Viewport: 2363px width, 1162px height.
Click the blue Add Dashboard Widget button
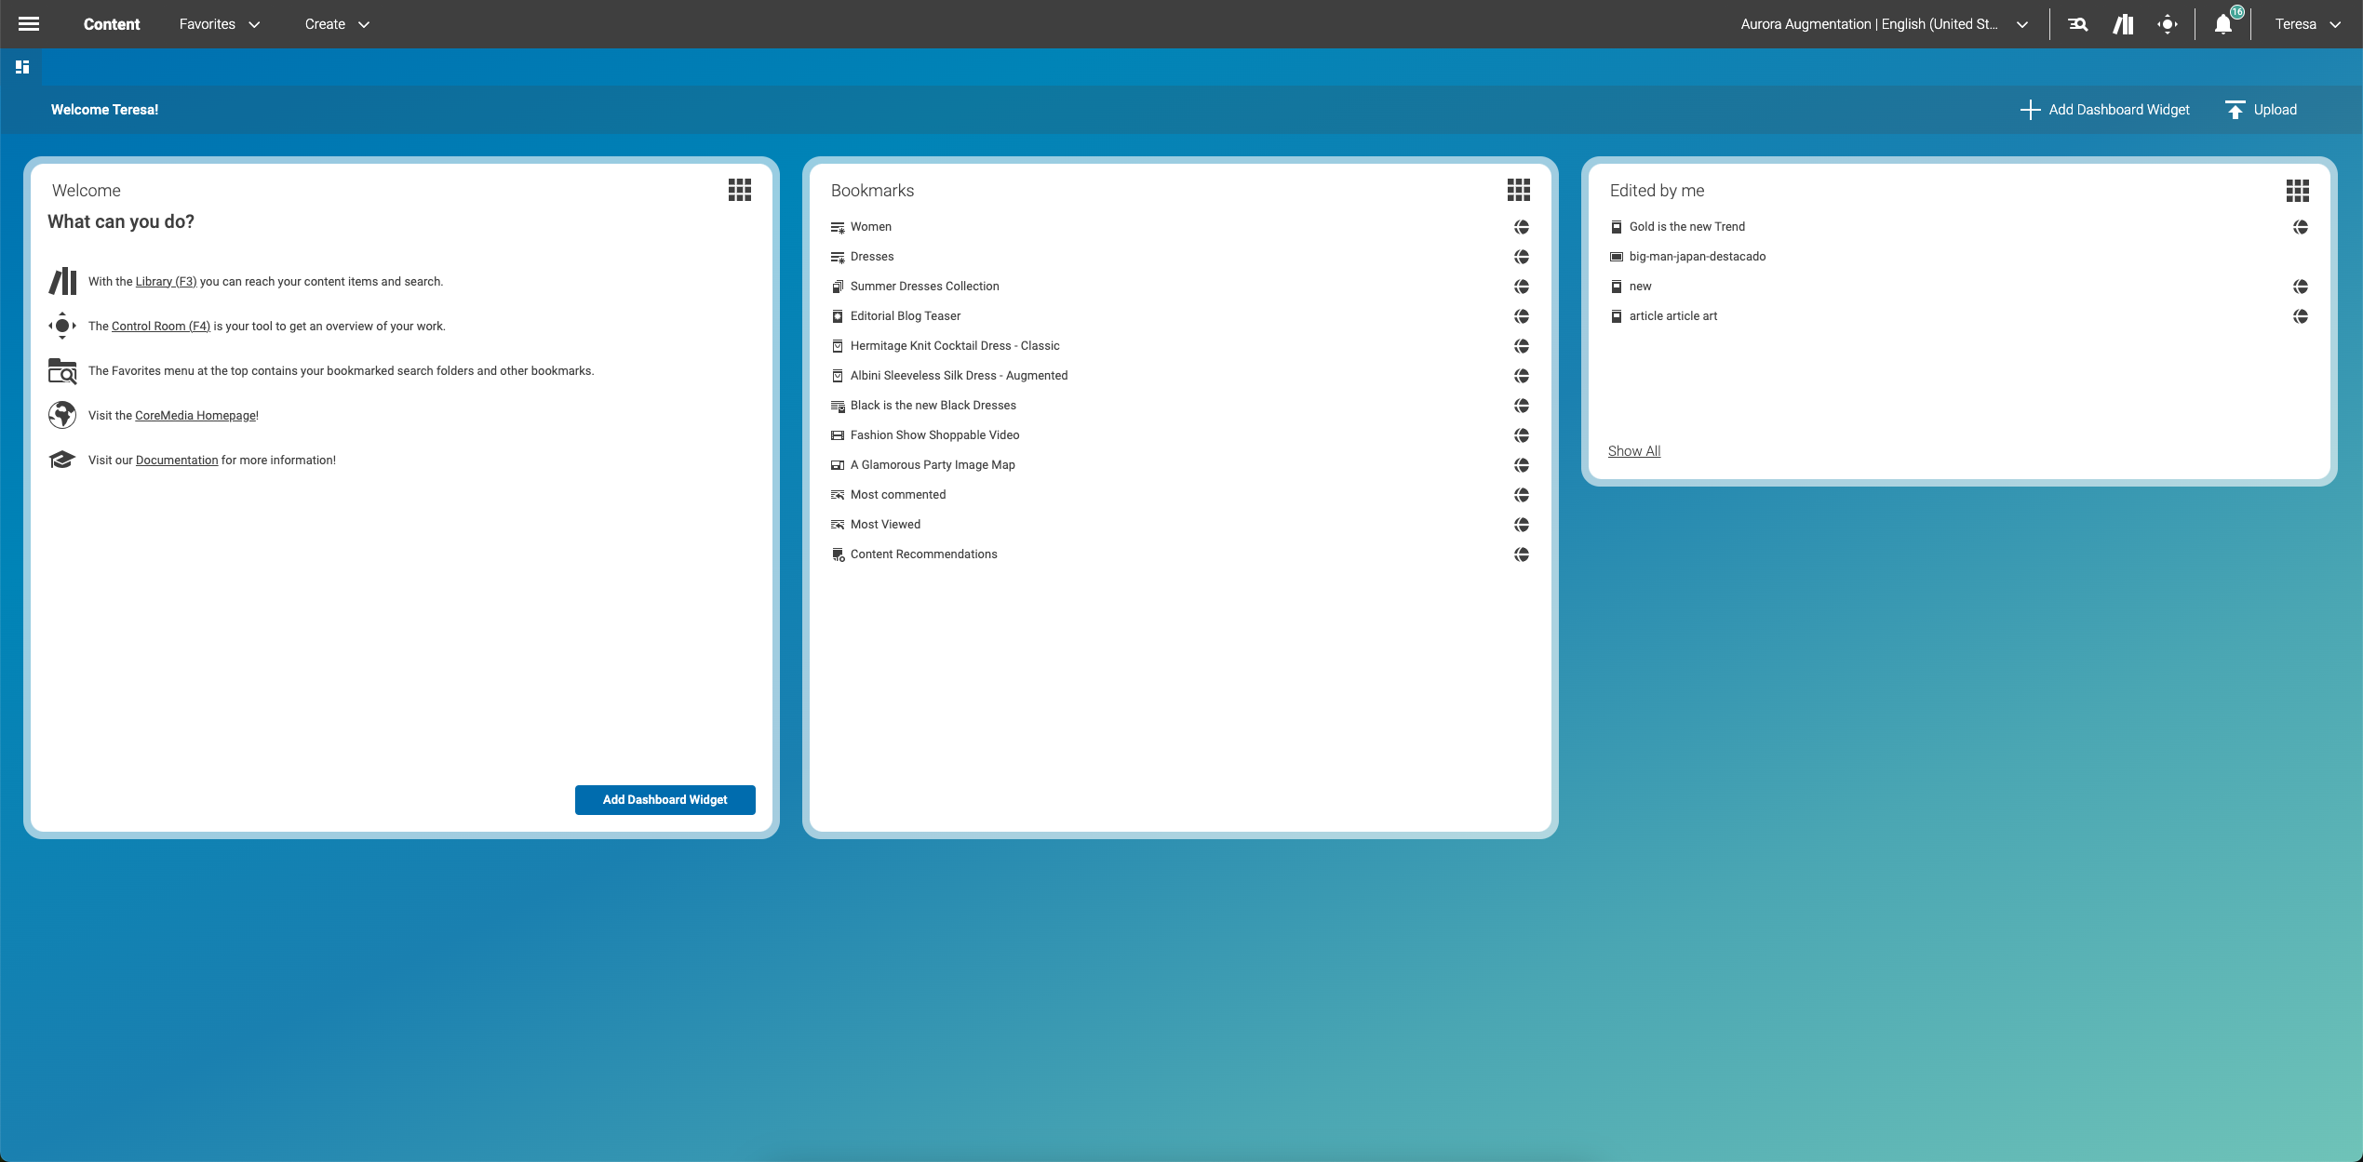(665, 799)
